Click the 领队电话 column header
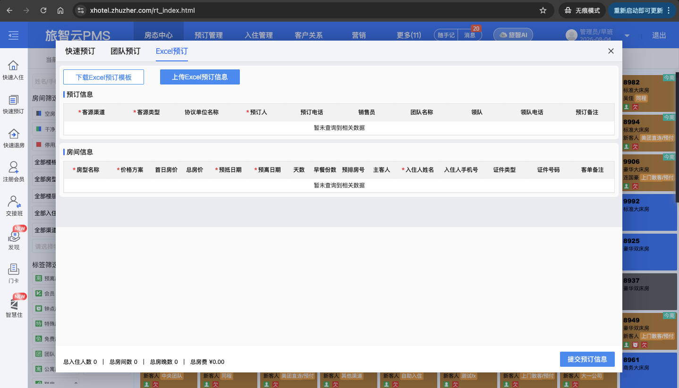679x388 pixels. tap(532, 112)
